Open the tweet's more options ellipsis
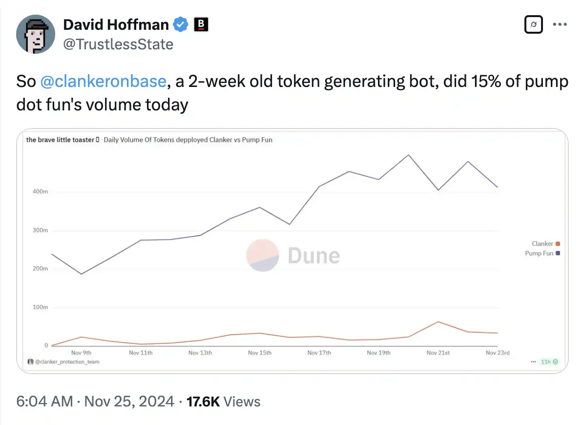 [560, 24]
